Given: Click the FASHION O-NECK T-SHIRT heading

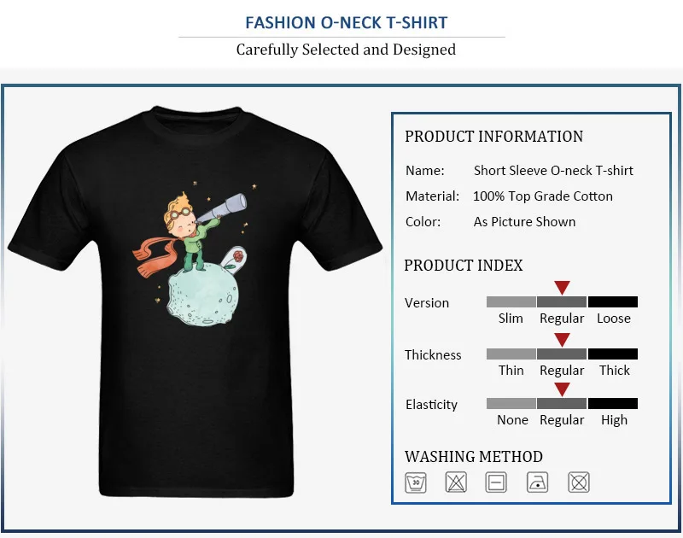Looking at the screenshot, I should tap(347, 23).
